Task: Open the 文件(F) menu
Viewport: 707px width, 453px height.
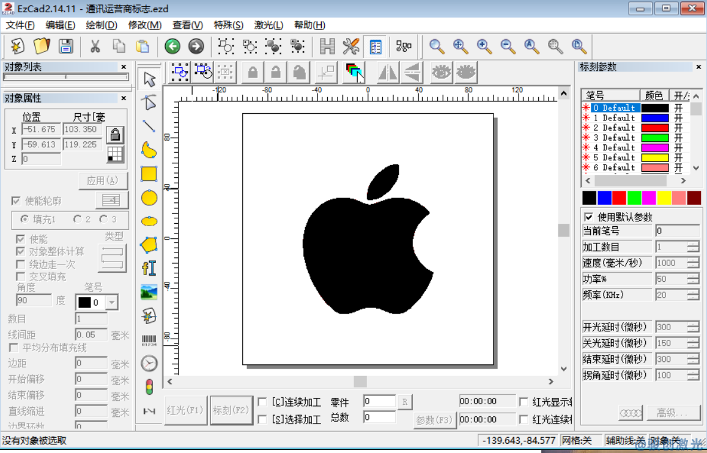Action: 20,25
